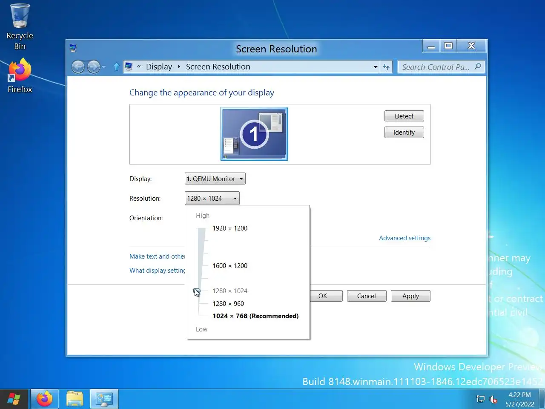Choose the 1280 × 960 resolution
This screenshot has width=545, height=409.
(x=228, y=304)
